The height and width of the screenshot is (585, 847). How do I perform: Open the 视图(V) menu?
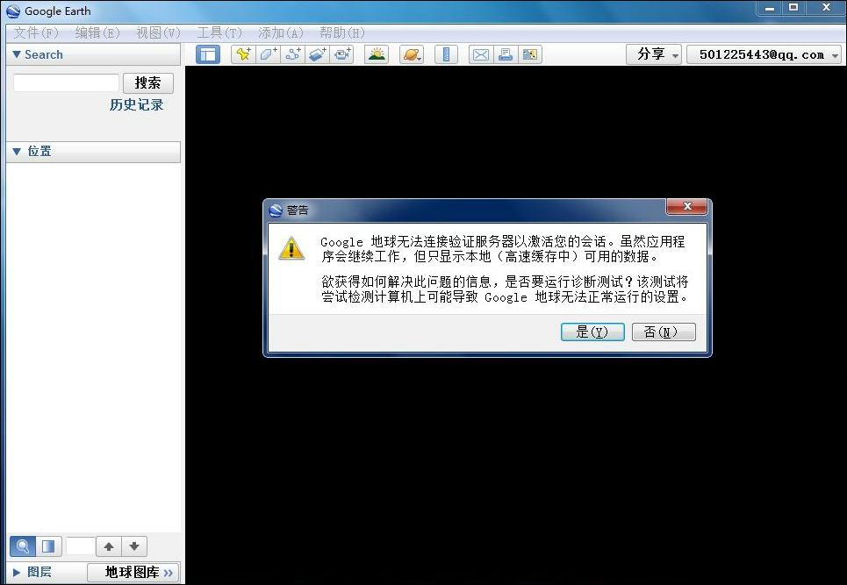pyautogui.click(x=158, y=33)
